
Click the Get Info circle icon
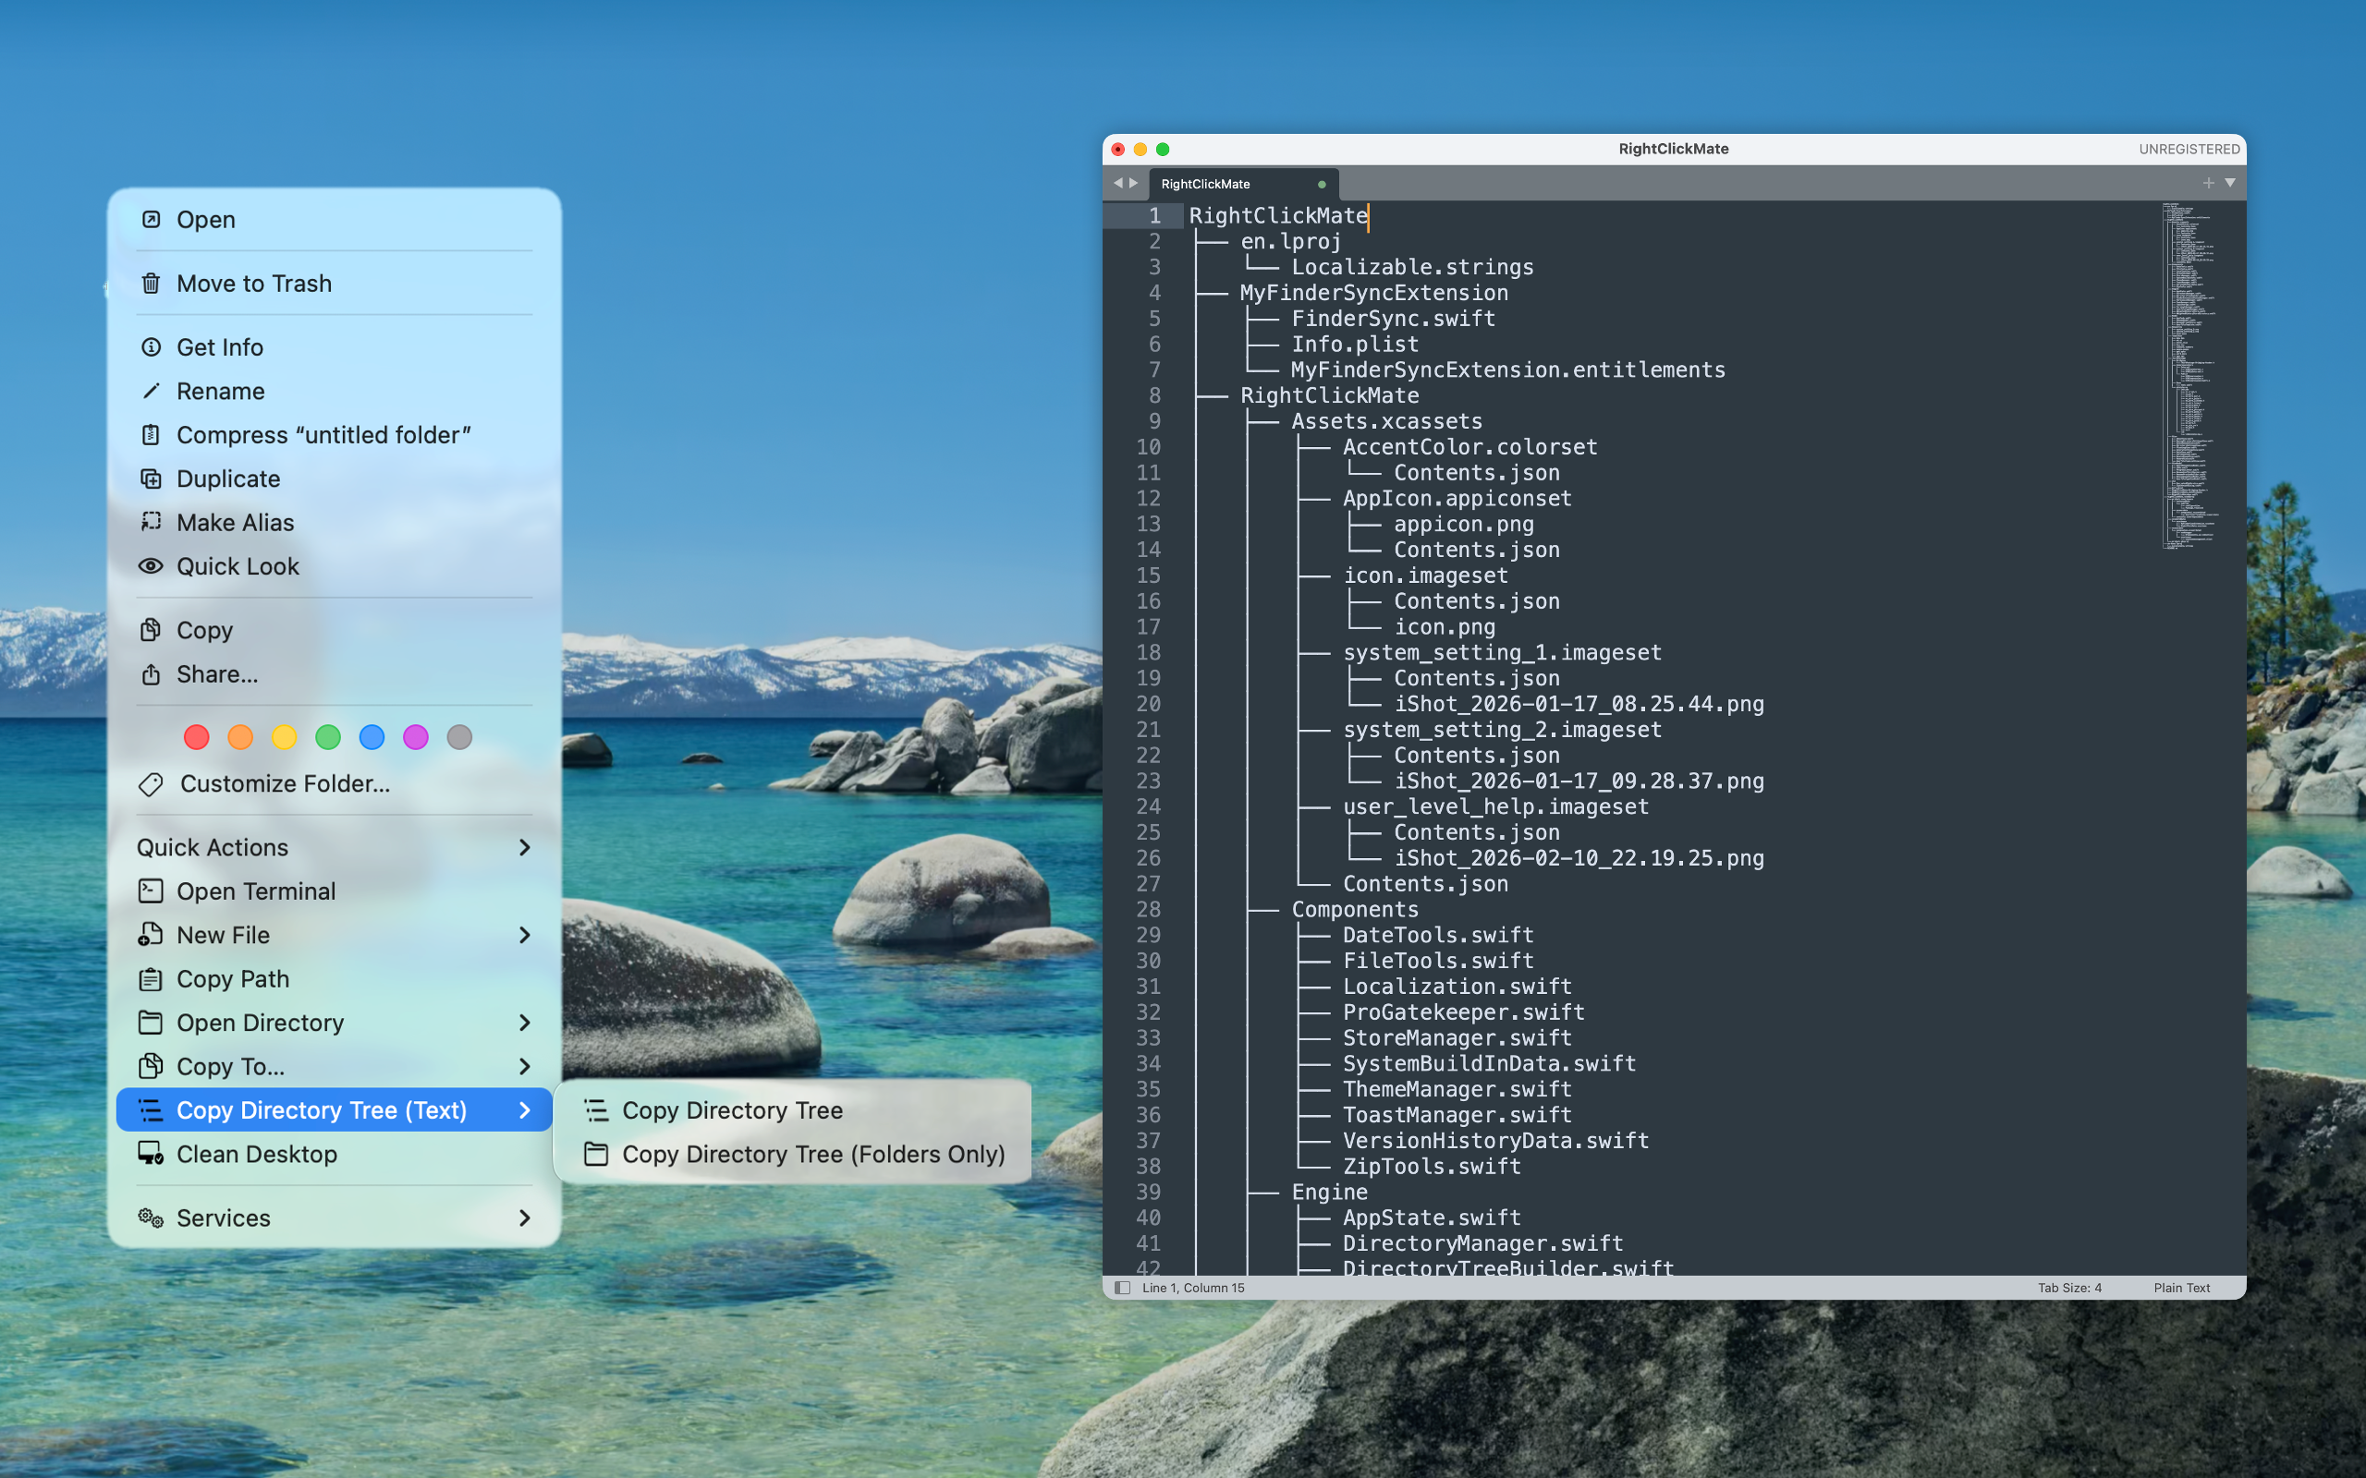(151, 347)
